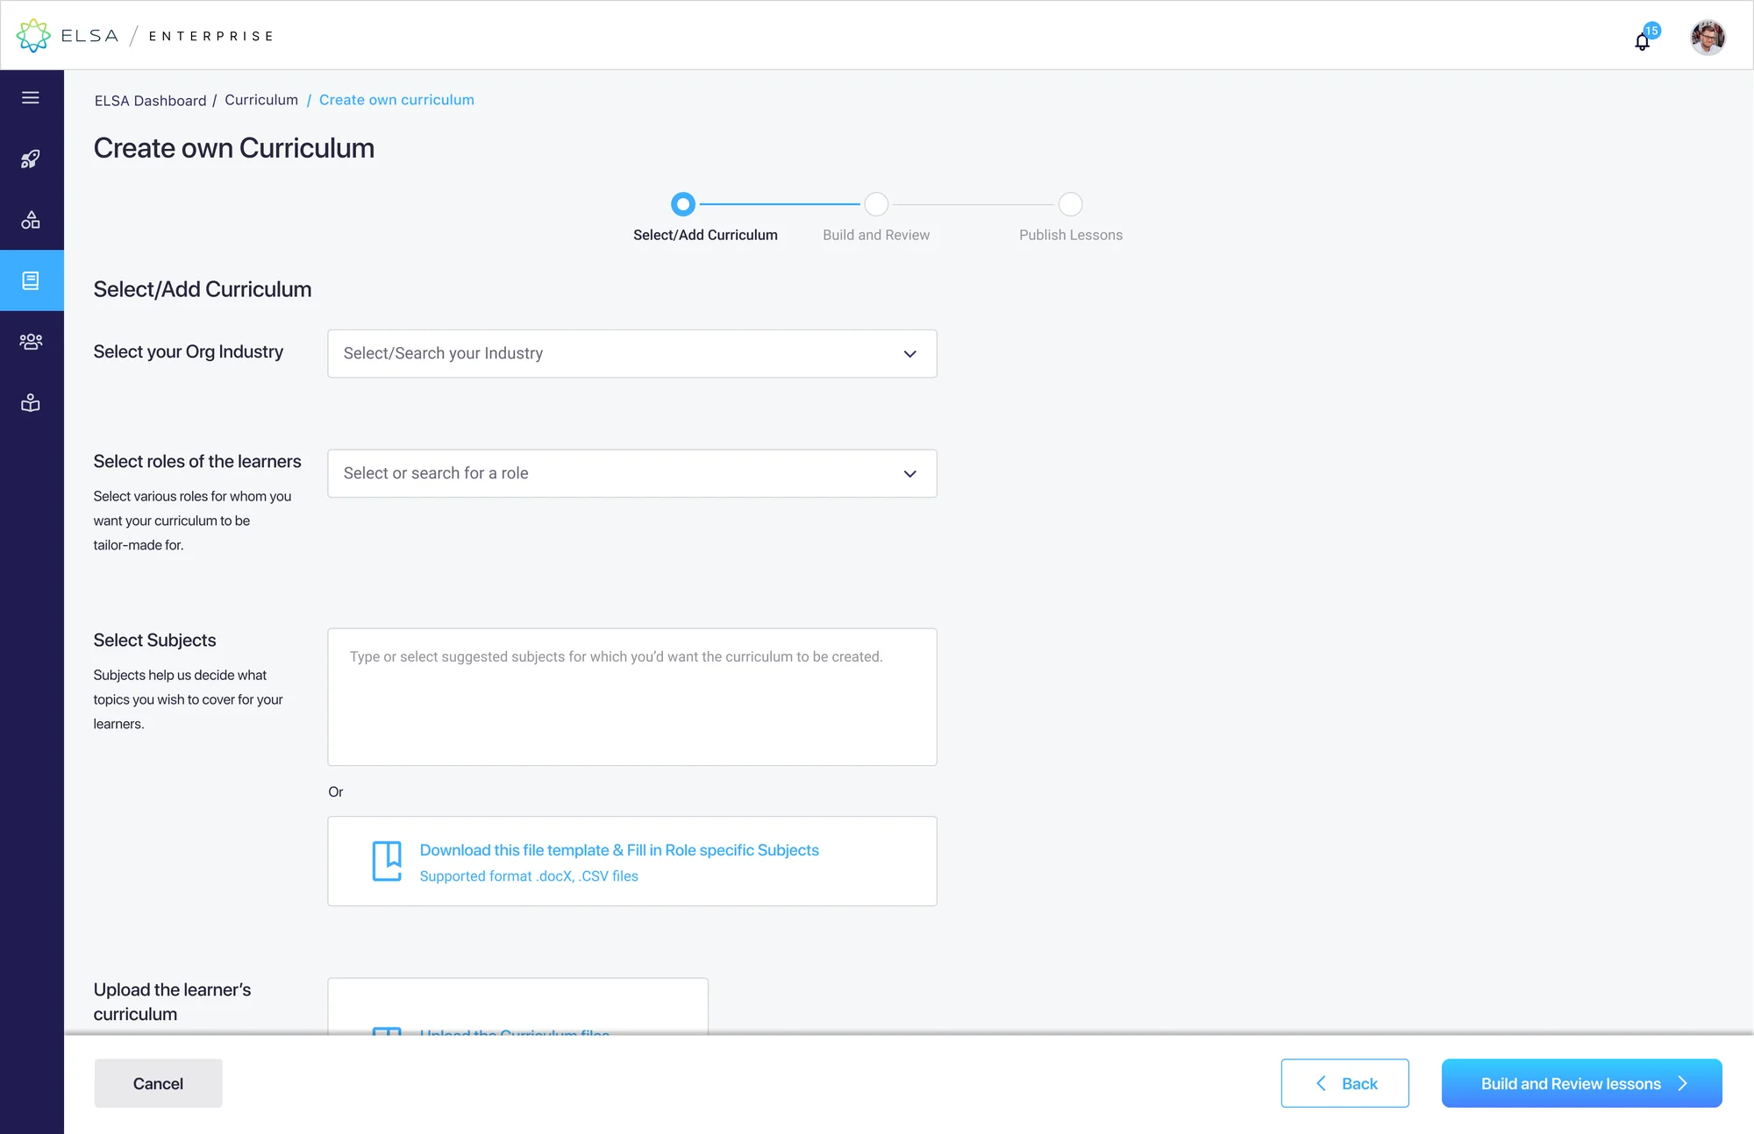Image resolution: width=1754 pixels, height=1134 pixels.
Task: Open the Select/Search your Industry dropdown
Action: 631,353
